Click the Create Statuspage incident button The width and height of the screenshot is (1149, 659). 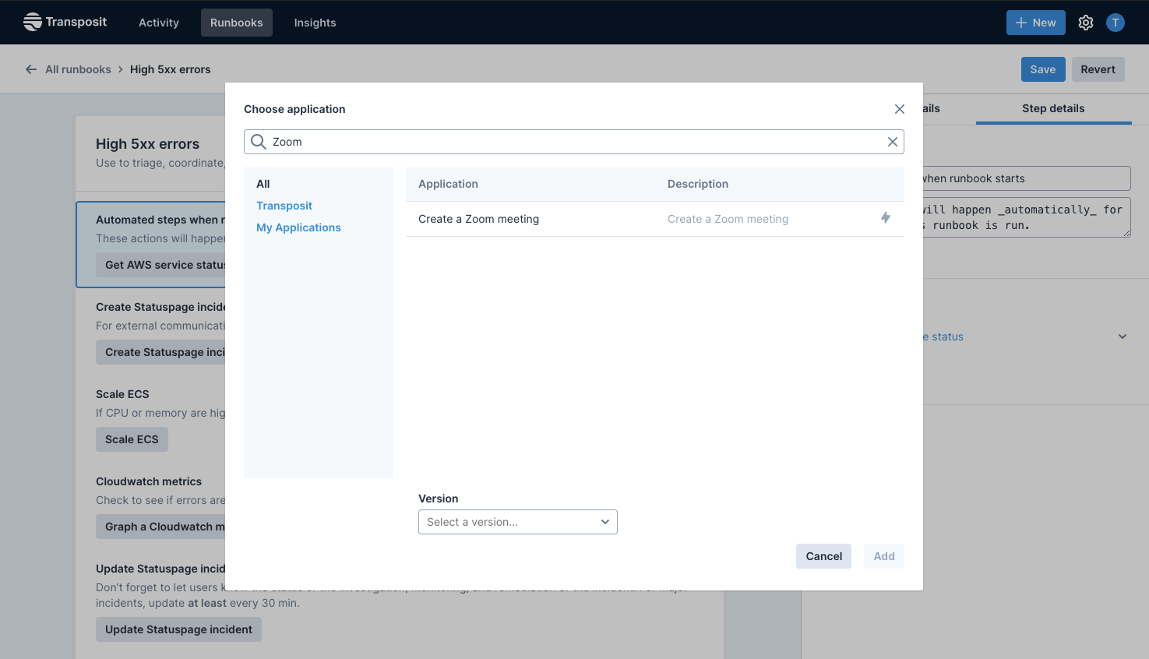[x=161, y=352]
